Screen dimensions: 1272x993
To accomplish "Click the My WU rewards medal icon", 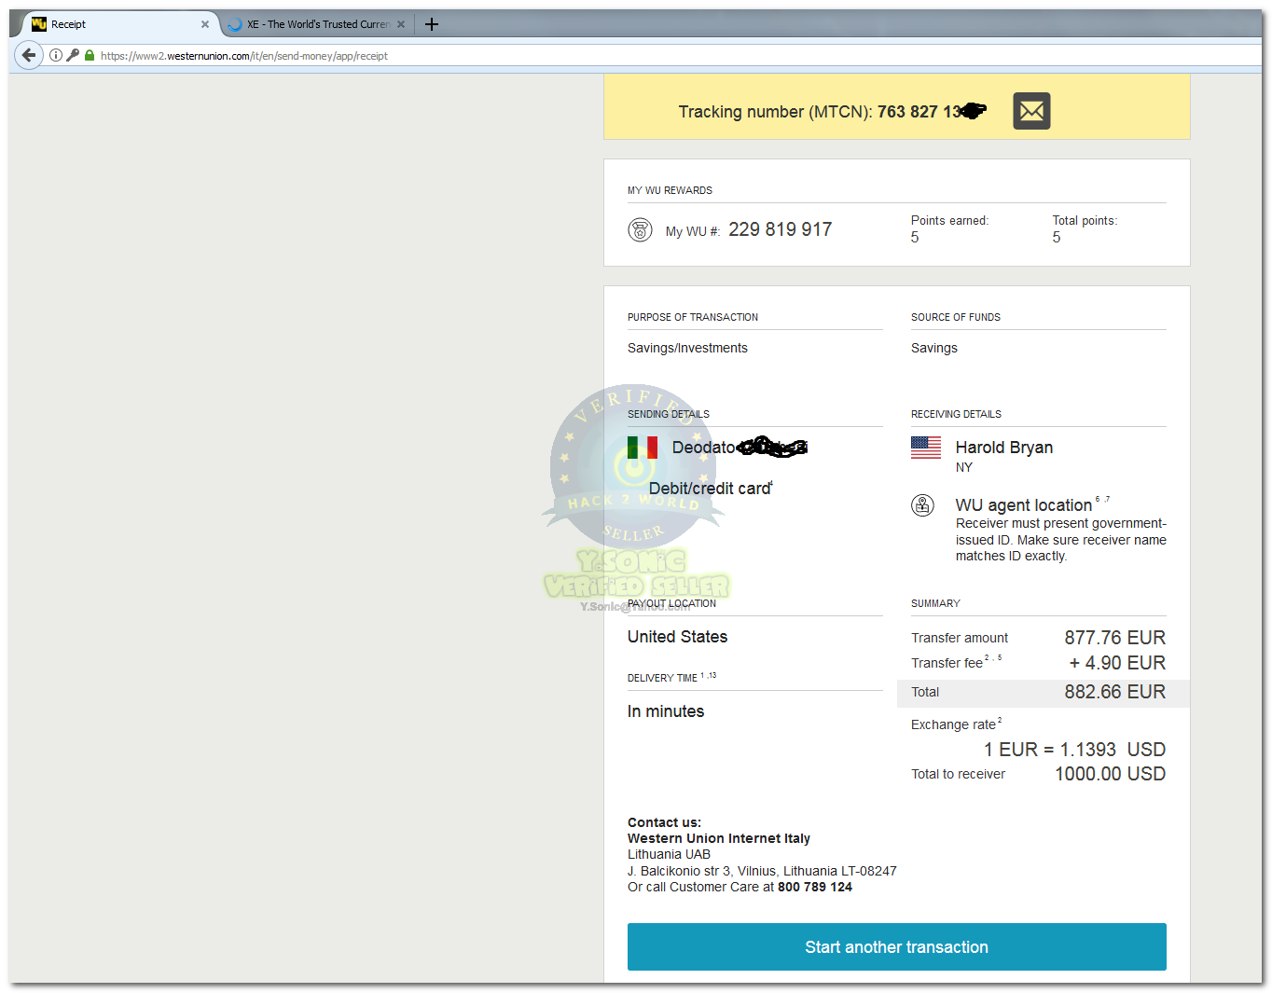I will pyautogui.click(x=640, y=229).
